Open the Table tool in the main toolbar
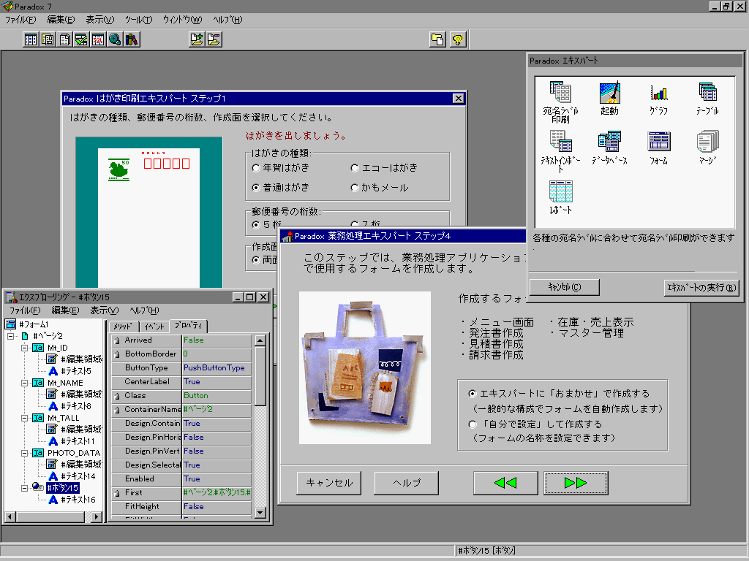 click(31, 39)
